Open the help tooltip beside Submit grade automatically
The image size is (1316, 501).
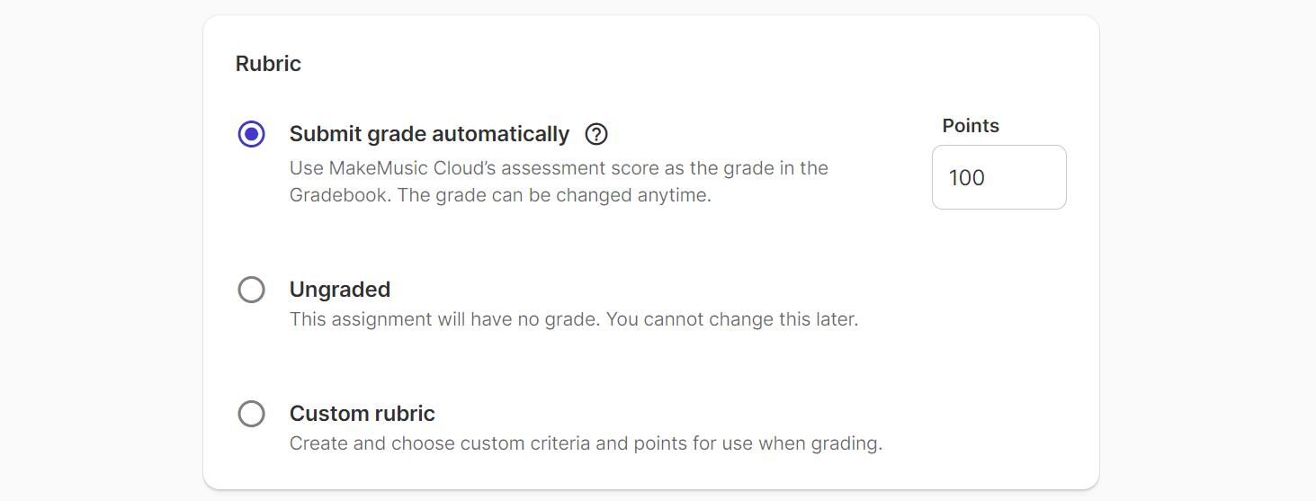tap(596, 134)
